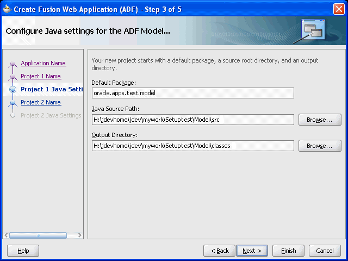348x261 pixels.
Task: Open the Application Name step link
Action: tap(43, 63)
